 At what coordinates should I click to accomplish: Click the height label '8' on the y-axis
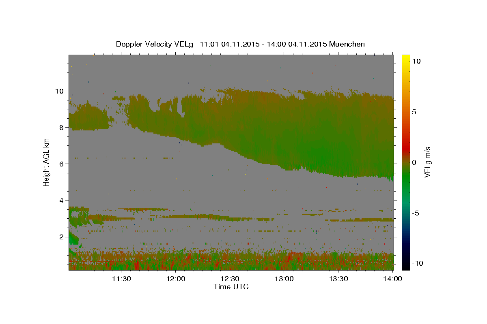(x=61, y=128)
